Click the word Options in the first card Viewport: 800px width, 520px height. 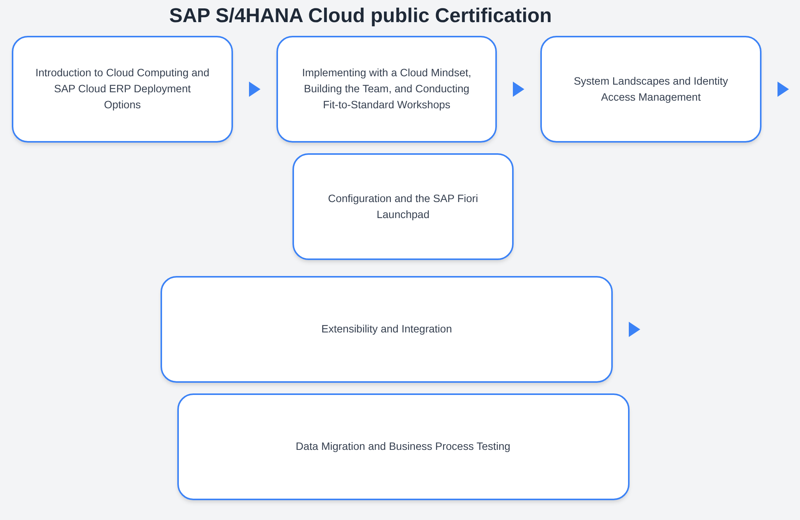[x=122, y=105]
